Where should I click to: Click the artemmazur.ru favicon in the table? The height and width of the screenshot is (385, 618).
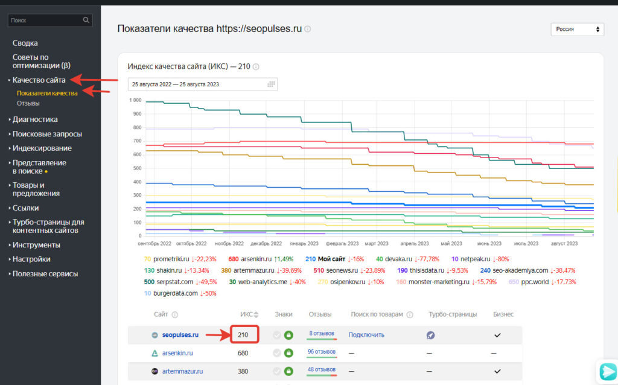(155, 371)
